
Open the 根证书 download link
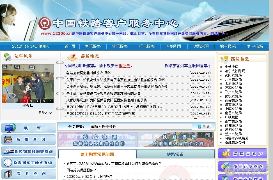124,66
